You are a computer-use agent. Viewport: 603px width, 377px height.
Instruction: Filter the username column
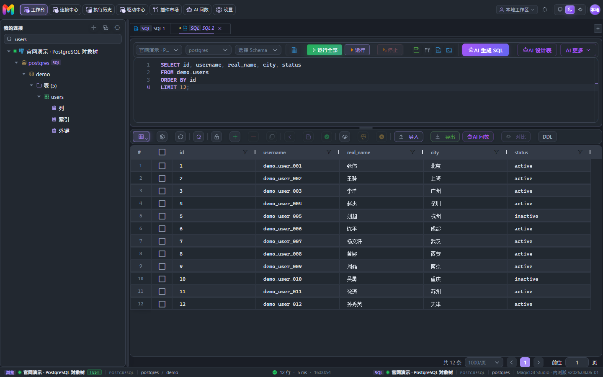pyautogui.click(x=329, y=152)
